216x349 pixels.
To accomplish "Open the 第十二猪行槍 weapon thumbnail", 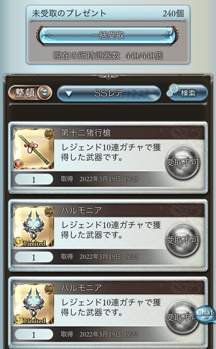I will point(34,149).
